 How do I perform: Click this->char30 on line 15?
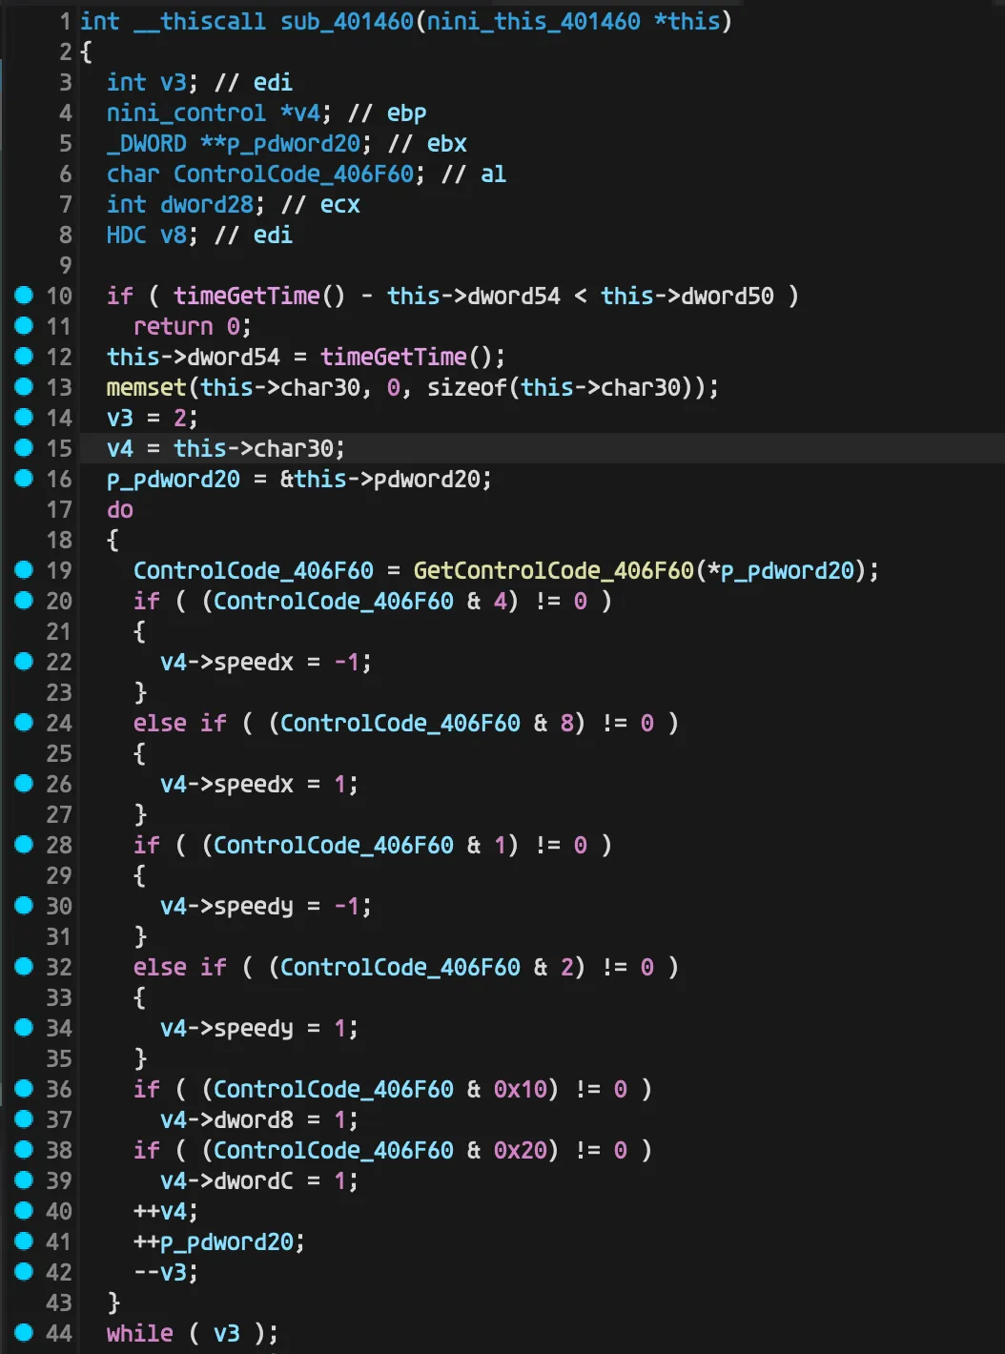(x=254, y=448)
